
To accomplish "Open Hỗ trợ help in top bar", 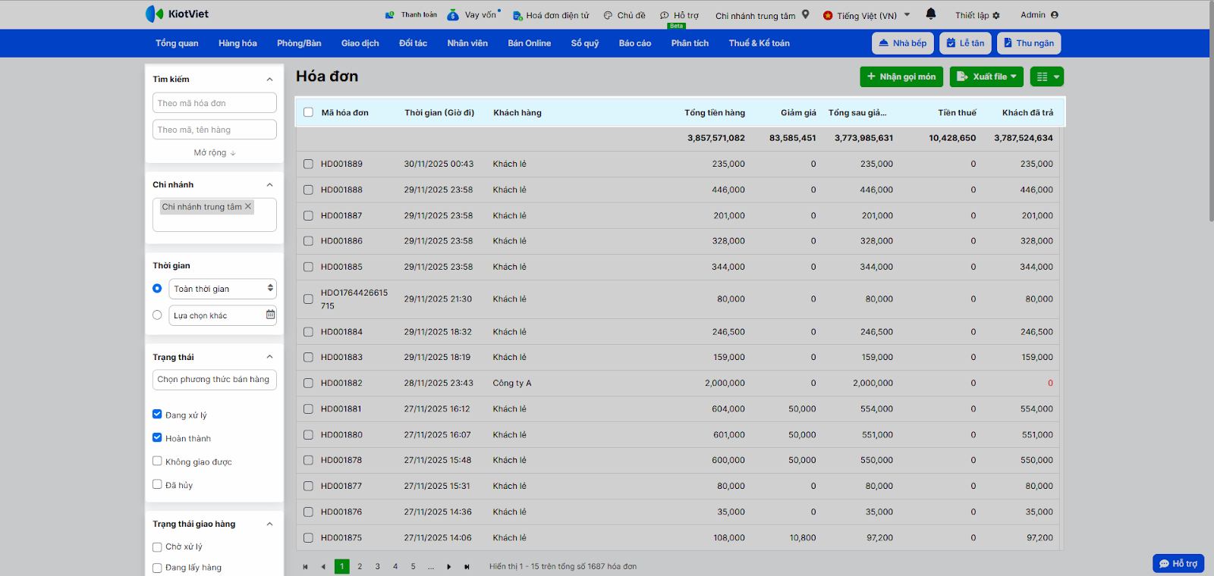I will [x=679, y=15].
